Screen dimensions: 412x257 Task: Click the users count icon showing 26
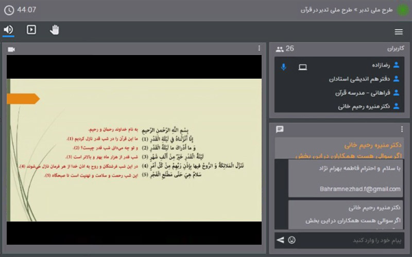[x=280, y=49]
